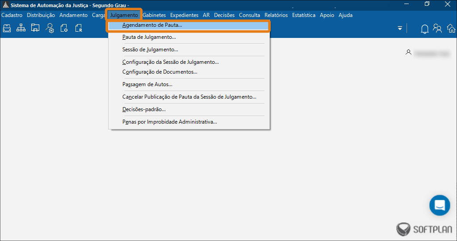The width and height of the screenshot is (457, 241).
Task: Open the Gabinetes menu
Action: [x=154, y=15]
